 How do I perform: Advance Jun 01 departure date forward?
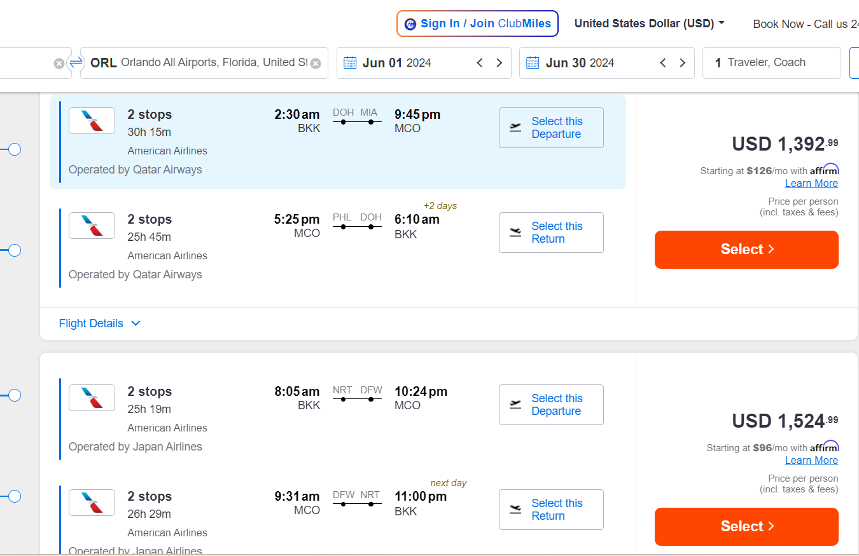click(x=499, y=63)
